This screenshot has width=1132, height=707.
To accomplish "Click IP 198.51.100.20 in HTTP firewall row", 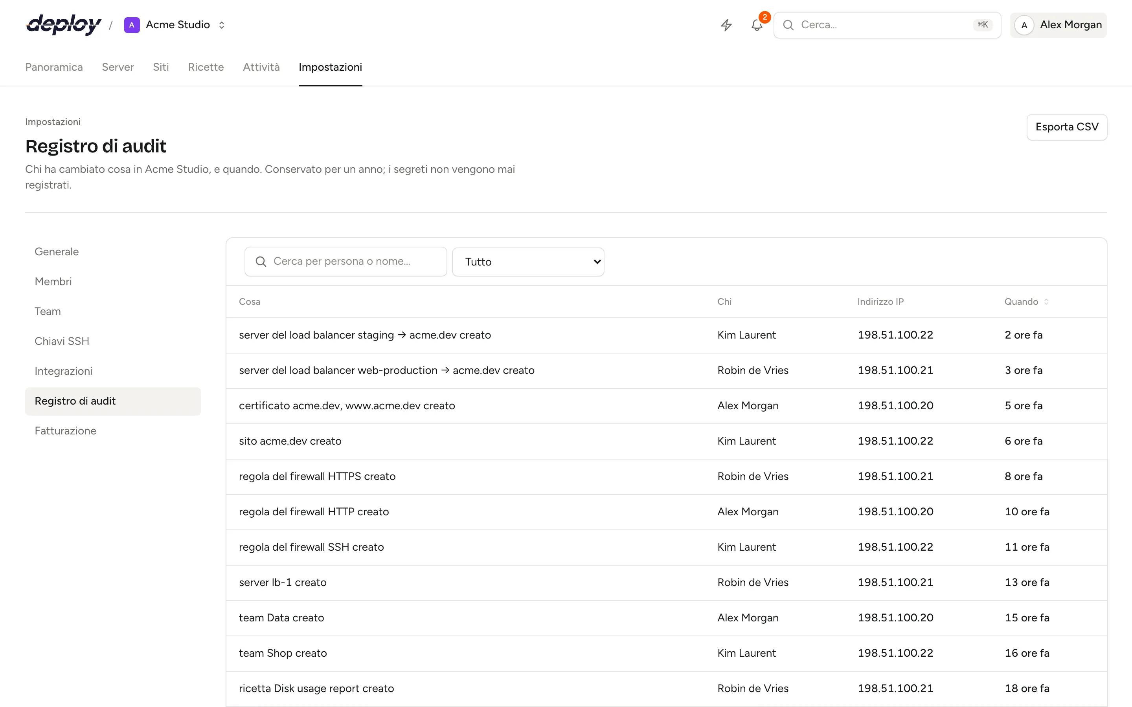I will pos(895,512).
